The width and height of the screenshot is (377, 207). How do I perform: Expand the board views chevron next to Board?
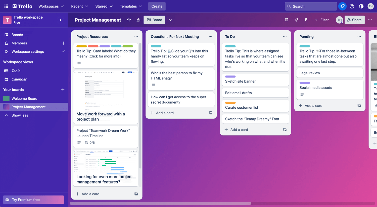(x=171, y=20)
